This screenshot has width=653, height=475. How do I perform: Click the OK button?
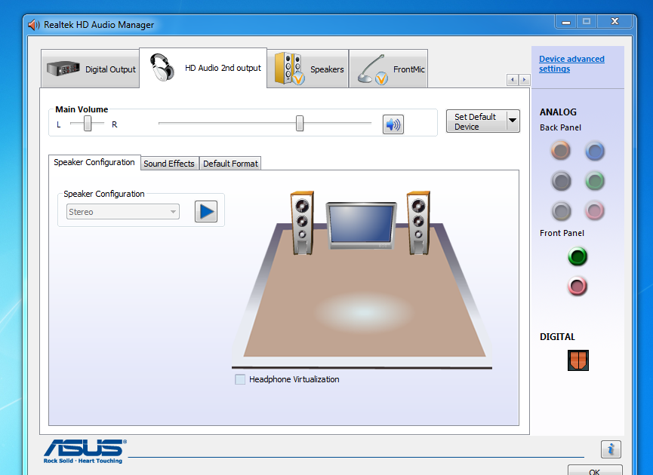pos(595,470)
